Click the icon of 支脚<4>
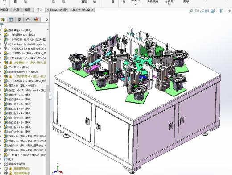Image resolution: width=232 pixels, height=175 pixels. pos(5,150)
